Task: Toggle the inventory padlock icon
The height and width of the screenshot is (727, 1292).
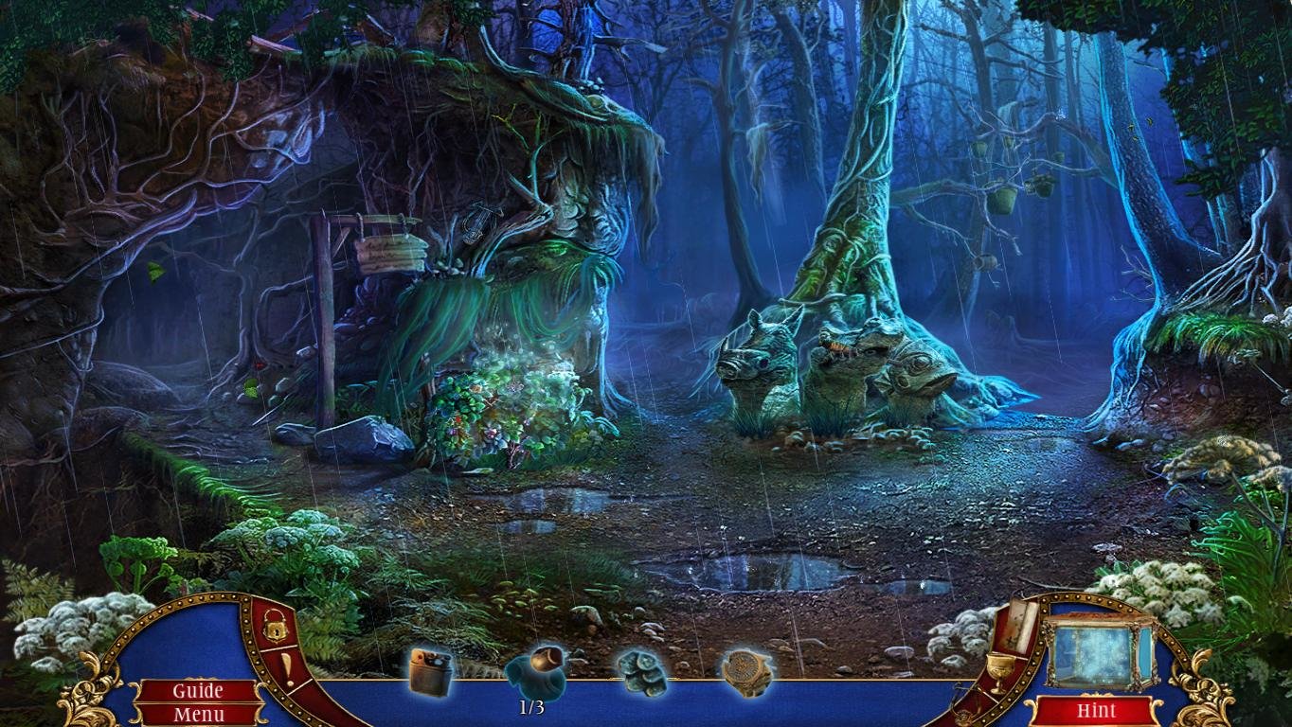Action: pos(276,627)
